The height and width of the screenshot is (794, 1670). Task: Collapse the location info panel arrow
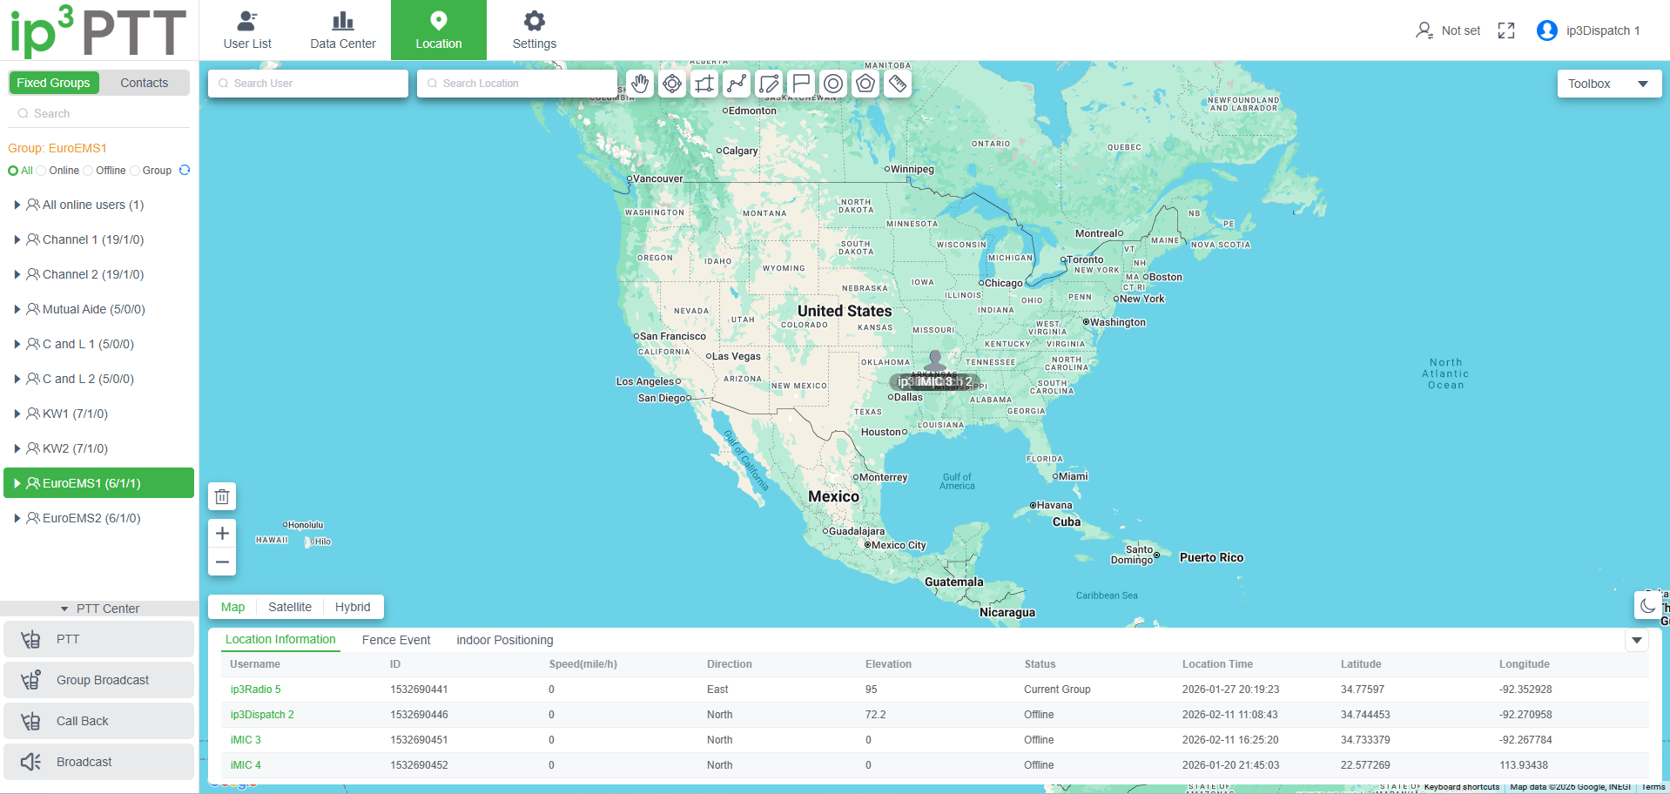1637,640
